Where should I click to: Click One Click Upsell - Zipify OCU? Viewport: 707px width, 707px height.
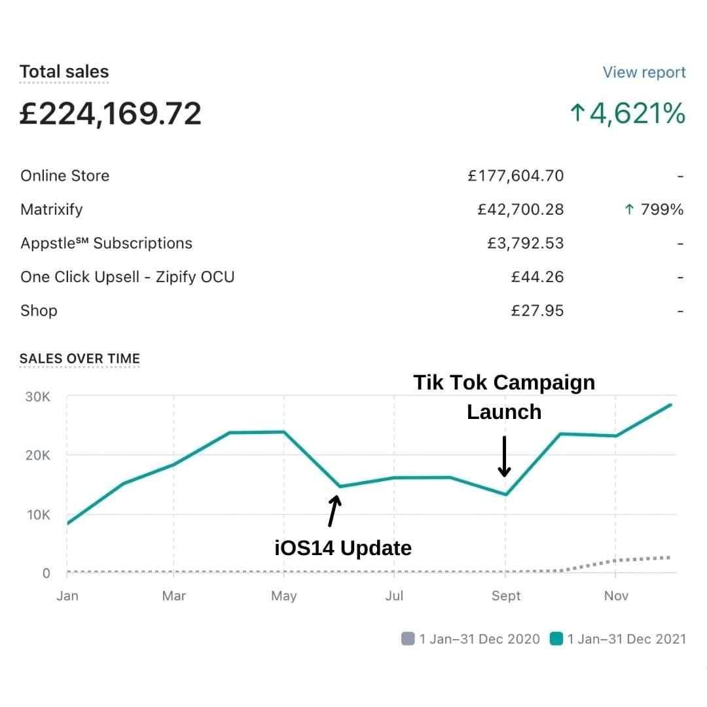click(127, 277)
